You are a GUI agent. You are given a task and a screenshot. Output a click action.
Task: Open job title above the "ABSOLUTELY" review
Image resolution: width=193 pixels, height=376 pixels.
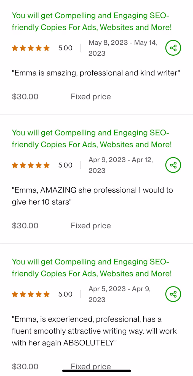(92, 267)
